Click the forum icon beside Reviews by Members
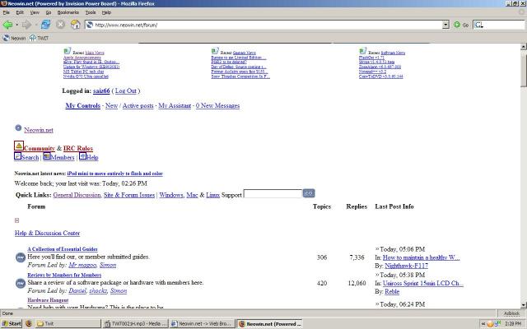This screenshot has height=329, width=527. click(x=20, y=283)
